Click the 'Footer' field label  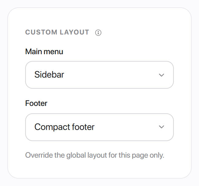(36, 103)
